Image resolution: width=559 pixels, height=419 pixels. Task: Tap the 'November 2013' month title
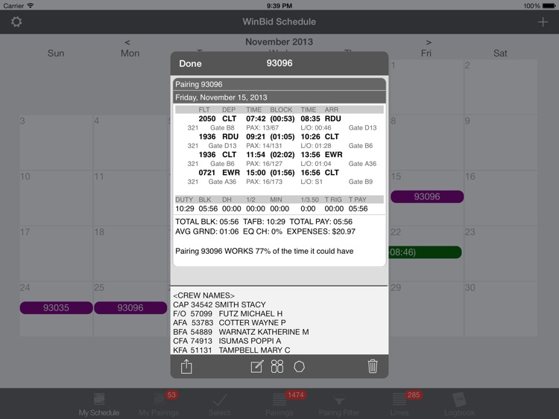tap(279, 42)
